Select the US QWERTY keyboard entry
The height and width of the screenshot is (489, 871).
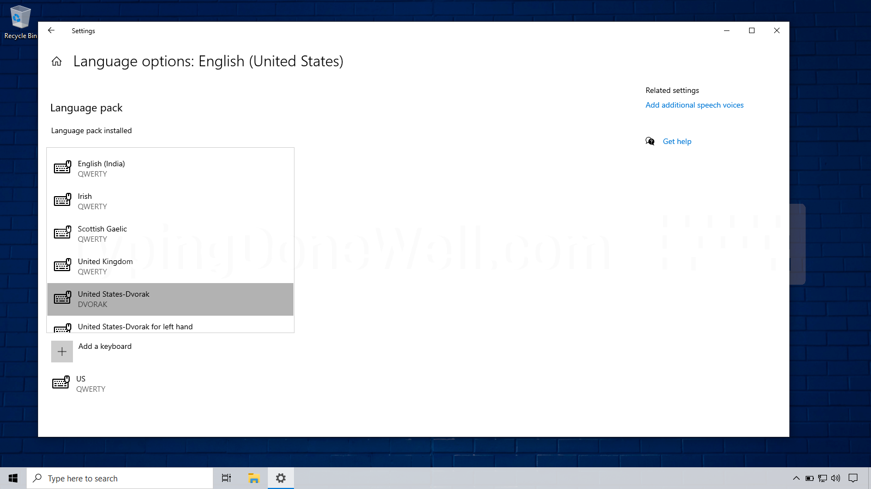pos(163,384)
